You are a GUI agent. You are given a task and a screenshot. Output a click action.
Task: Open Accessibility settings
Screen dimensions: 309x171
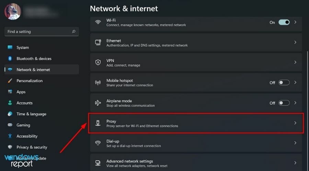coord(27,136)
